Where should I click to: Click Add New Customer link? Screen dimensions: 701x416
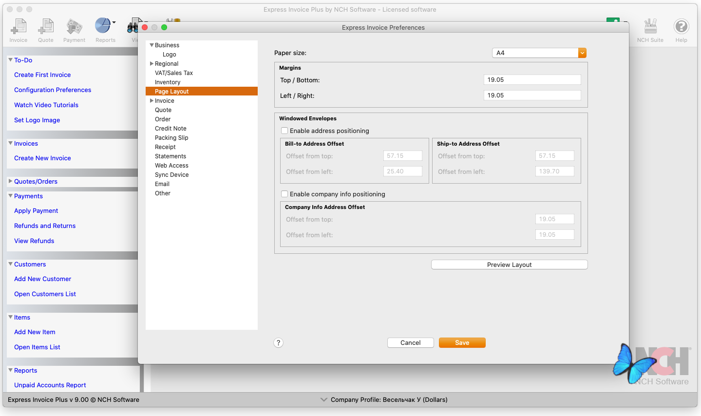(x=43, y=279)
